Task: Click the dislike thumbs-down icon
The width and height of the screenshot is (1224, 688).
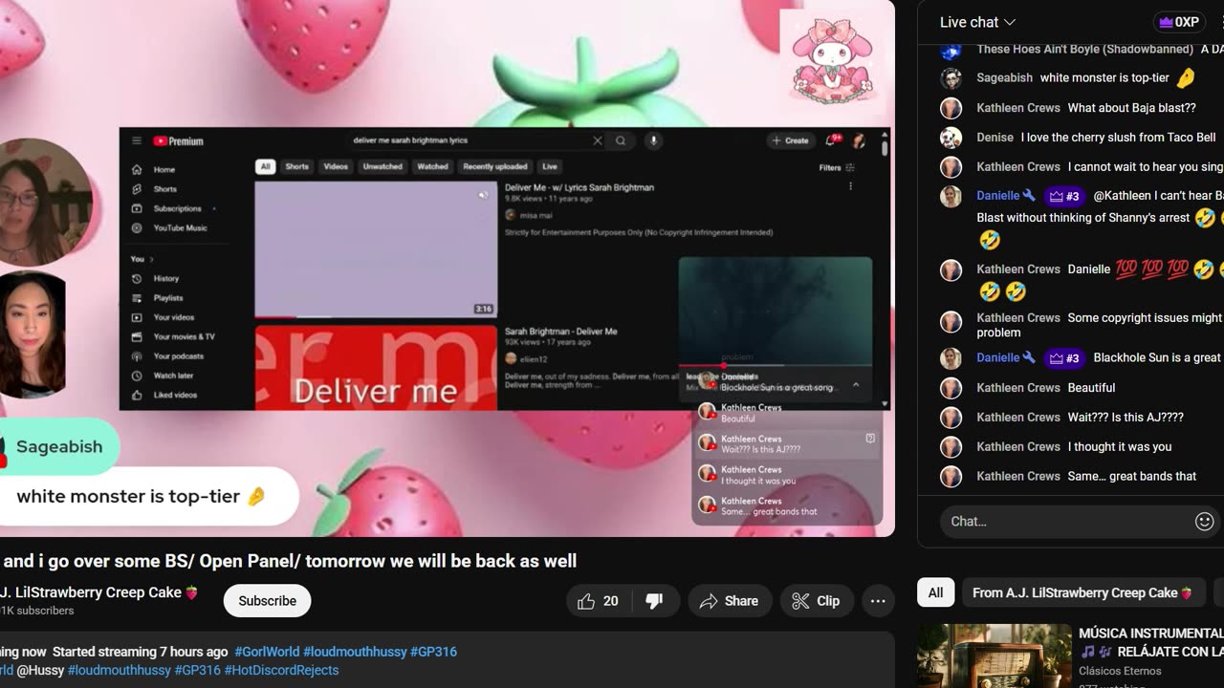Action: click(655, 601)
